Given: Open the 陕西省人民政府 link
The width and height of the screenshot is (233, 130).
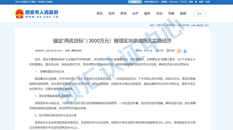Looking at the screenshot, I should point(45,2).
